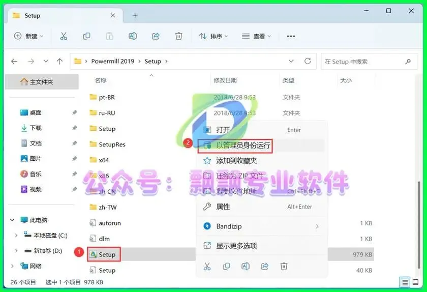Open the Bandizip submenu

point(261,226)
